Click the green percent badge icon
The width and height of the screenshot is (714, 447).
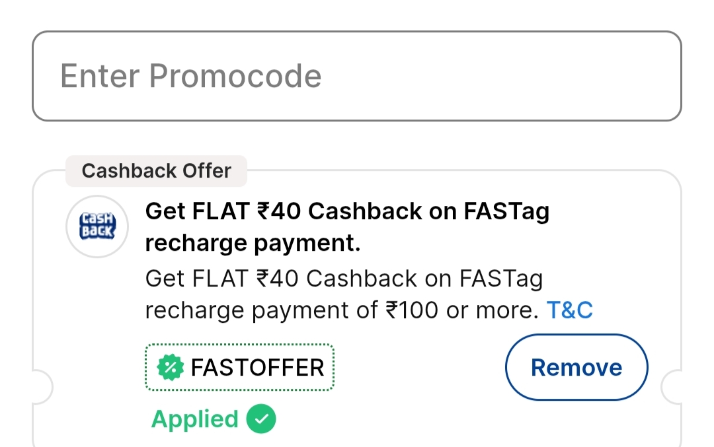[170, 368]
